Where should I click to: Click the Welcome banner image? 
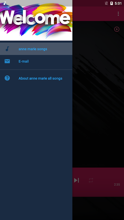point(36,20)
